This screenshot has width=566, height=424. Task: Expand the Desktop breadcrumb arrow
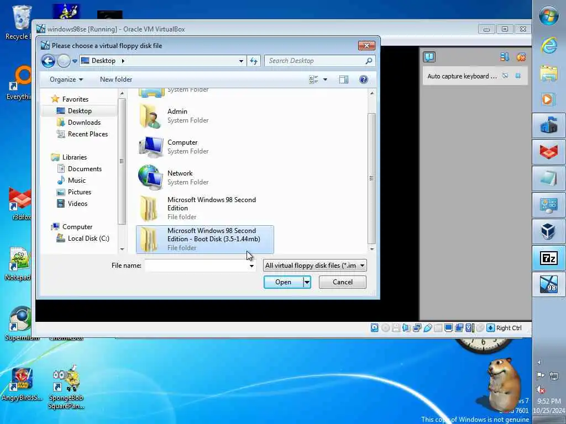click(123, 61)
